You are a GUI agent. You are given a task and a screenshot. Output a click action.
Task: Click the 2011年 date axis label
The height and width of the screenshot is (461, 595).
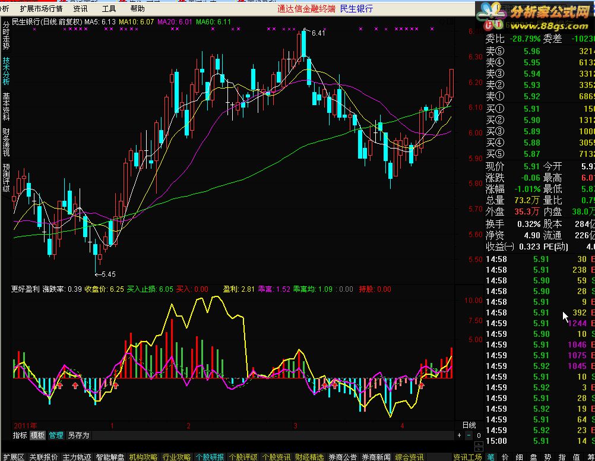(x=26, y=426)
